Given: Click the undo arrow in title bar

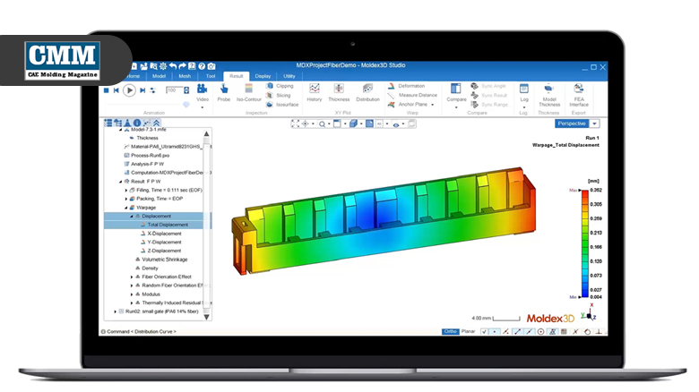Looking at the screenshot, I should 173,66.
